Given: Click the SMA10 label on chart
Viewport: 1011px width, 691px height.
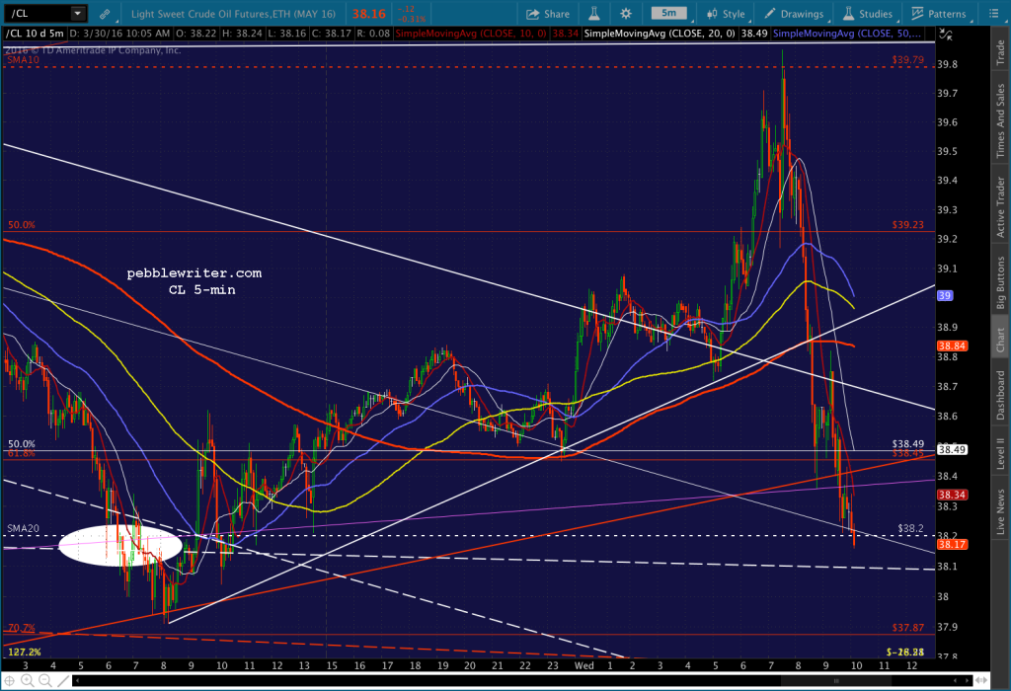Looking at the screenshot, I should click(24, 59).
